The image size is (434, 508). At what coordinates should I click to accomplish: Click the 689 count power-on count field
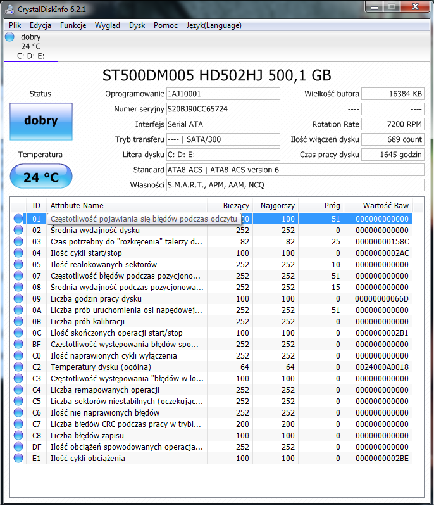pos(393,139)
